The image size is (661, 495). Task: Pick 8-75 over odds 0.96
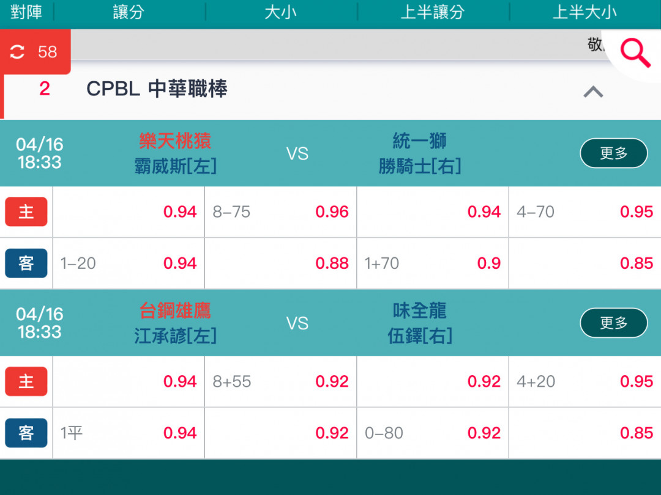(x=281, y=211)
